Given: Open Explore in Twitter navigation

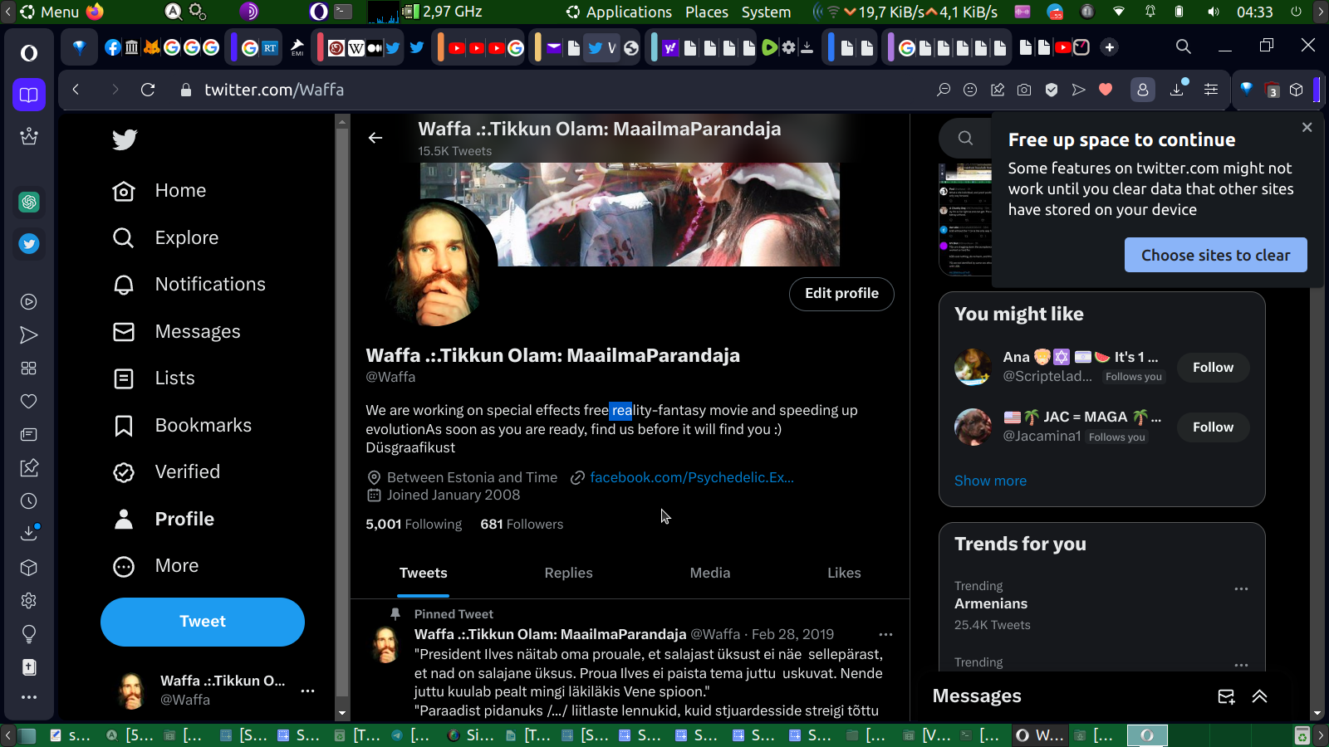Looking at the screenshot, I should (x=166, y=238).
